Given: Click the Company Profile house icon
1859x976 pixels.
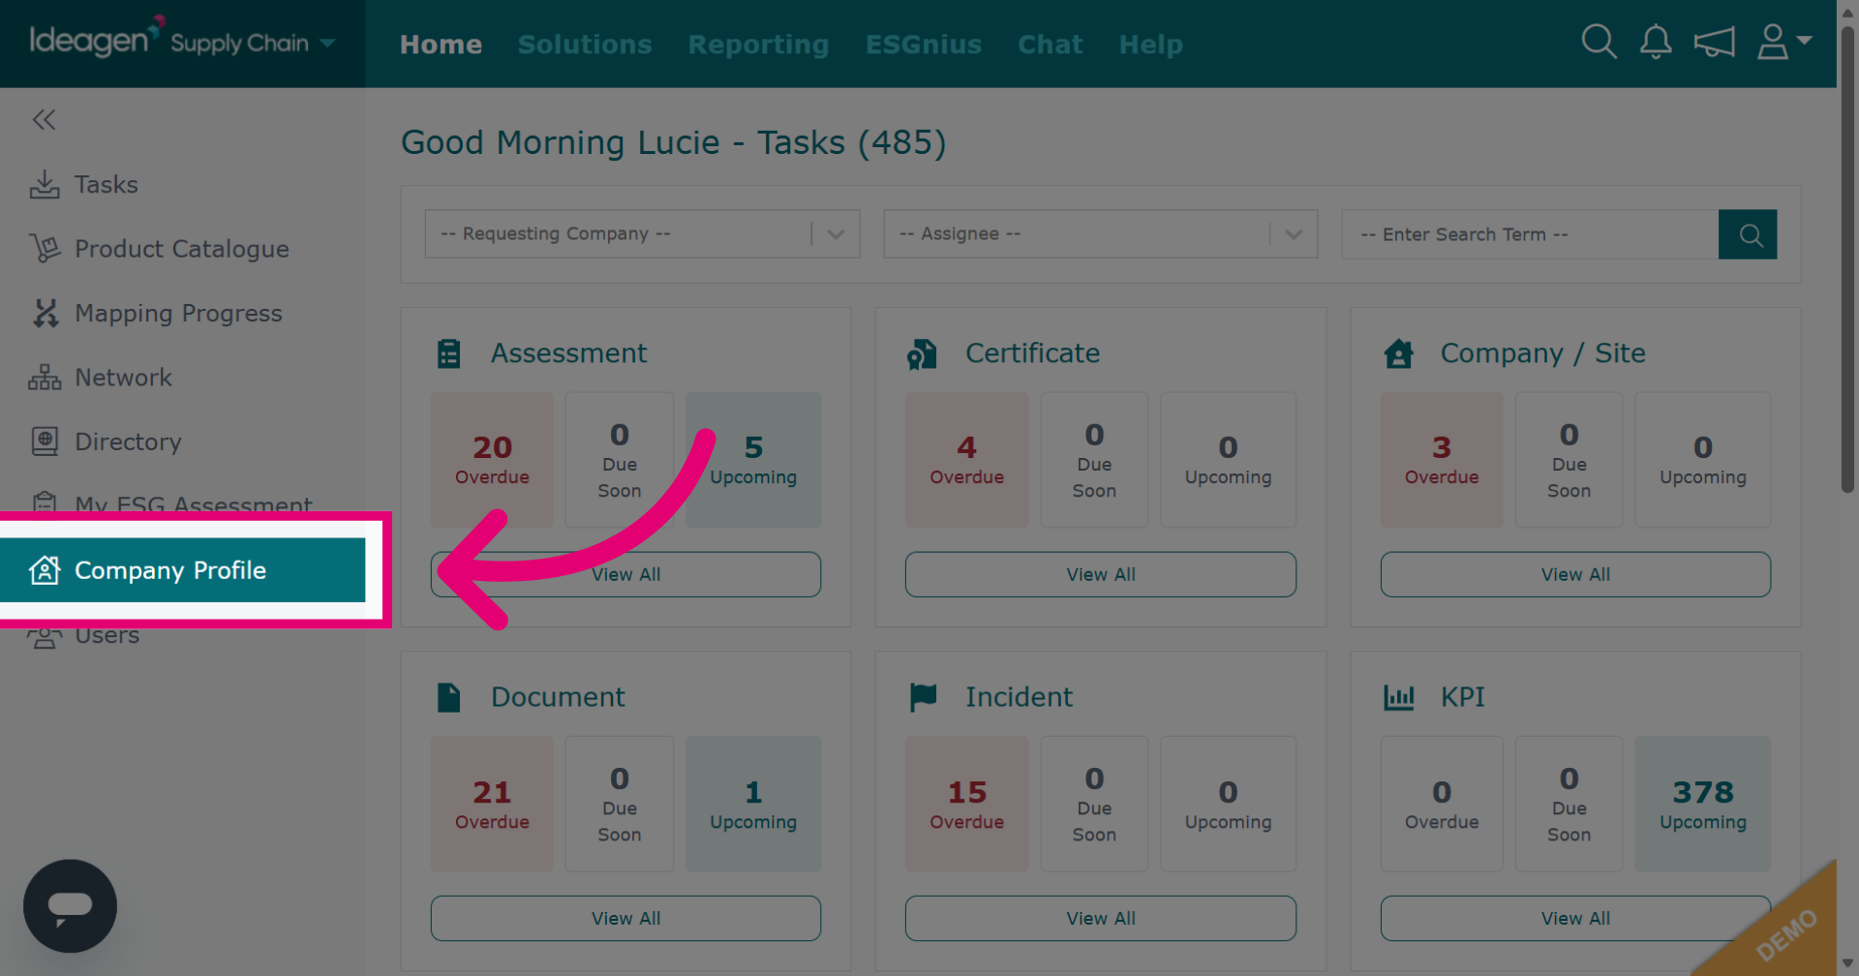Looking at the screenshot, I should coord(45,570).
